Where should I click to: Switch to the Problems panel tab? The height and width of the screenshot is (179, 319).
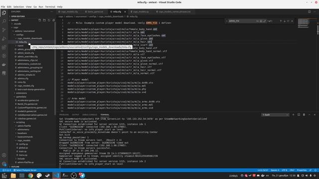click(x=64, y=115)
